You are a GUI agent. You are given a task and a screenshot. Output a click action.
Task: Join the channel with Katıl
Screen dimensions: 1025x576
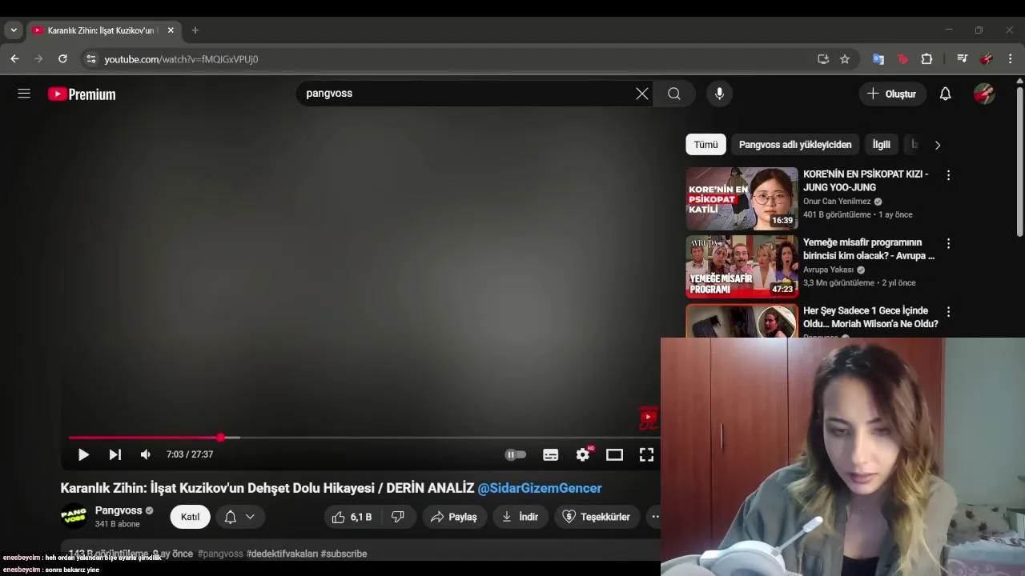coord(190,517)
